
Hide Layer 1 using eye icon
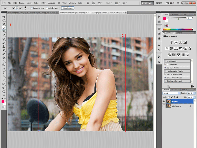tap(164, 101)
